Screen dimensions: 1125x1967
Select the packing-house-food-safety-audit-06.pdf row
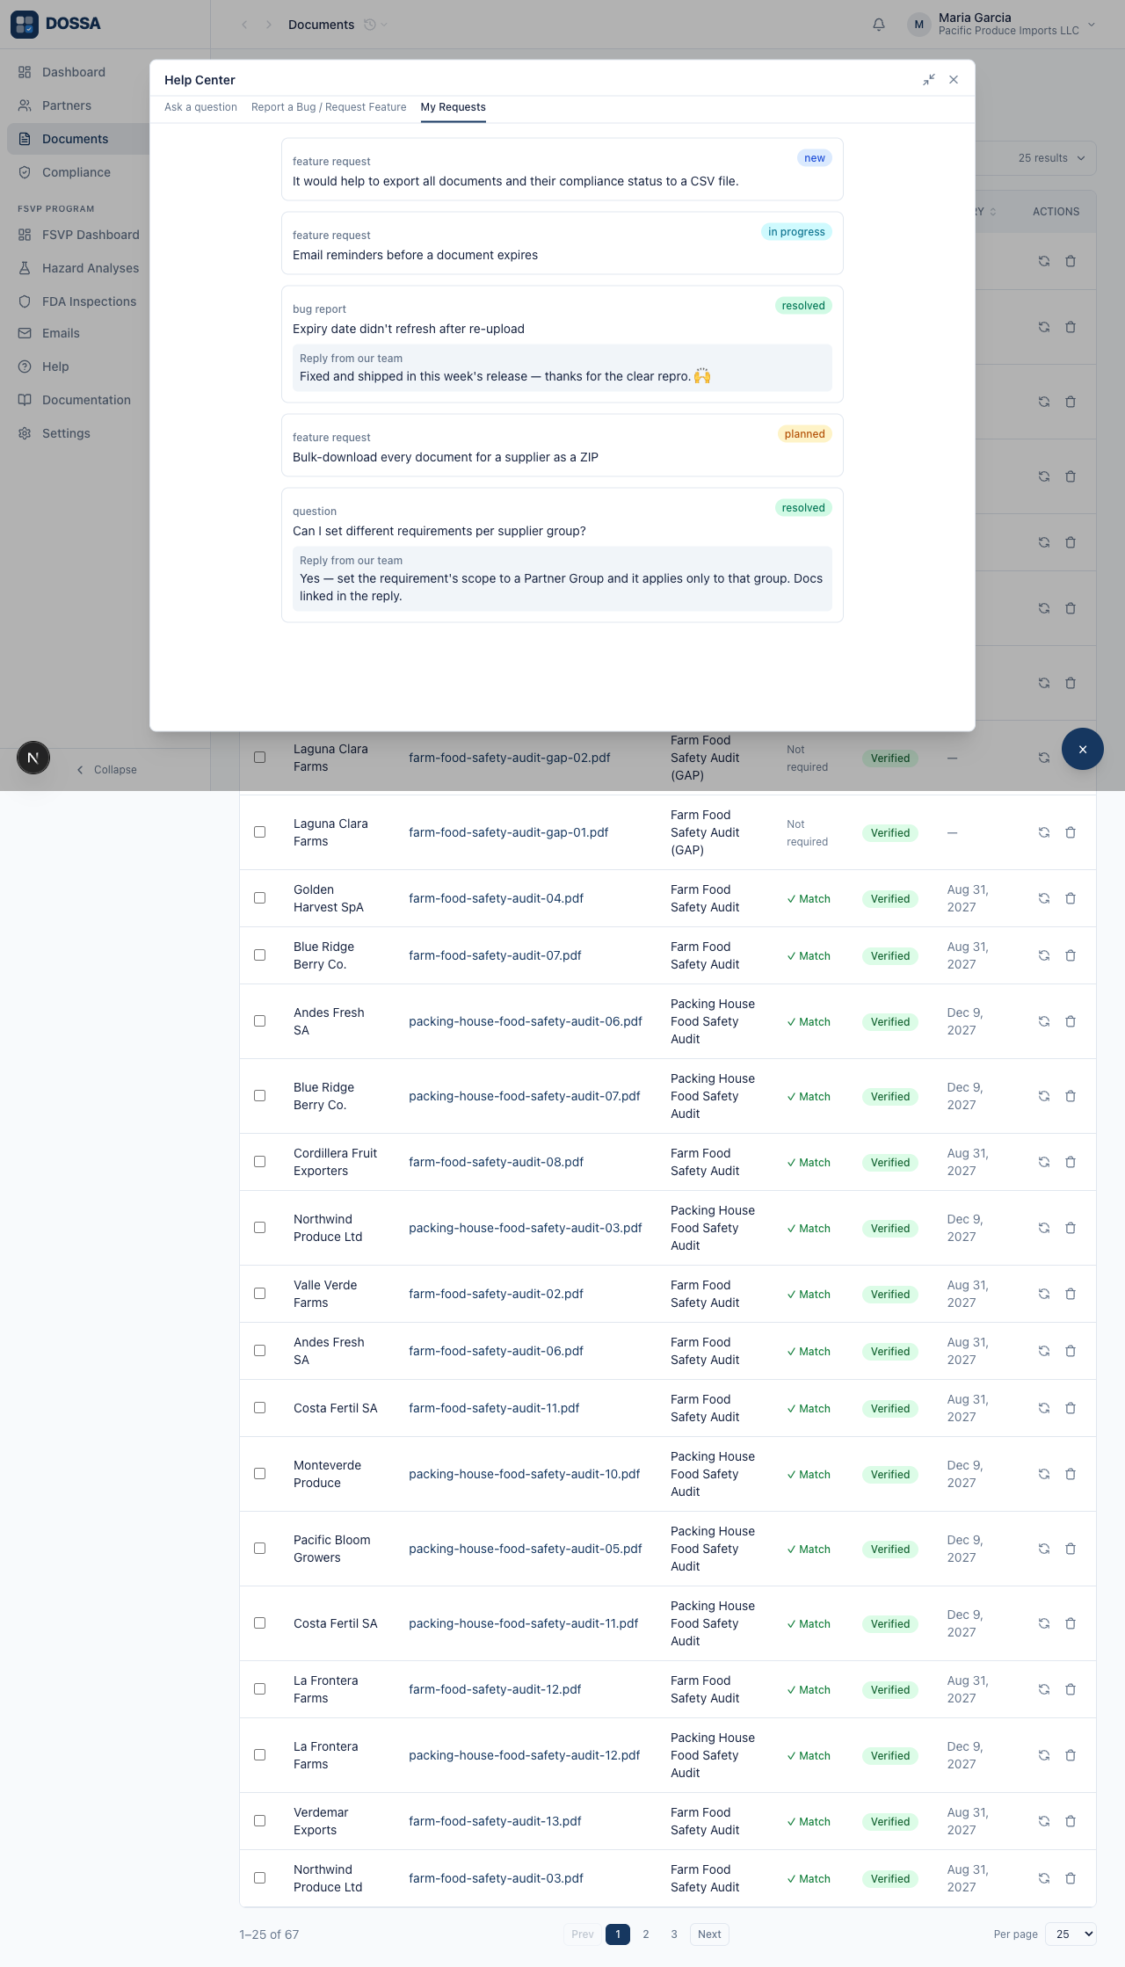click(x=259, y=1020)
